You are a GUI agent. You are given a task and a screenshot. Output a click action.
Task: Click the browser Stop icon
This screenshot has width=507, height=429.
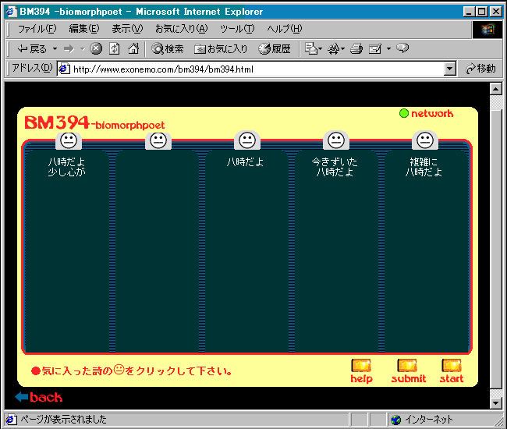coord(96,48)
